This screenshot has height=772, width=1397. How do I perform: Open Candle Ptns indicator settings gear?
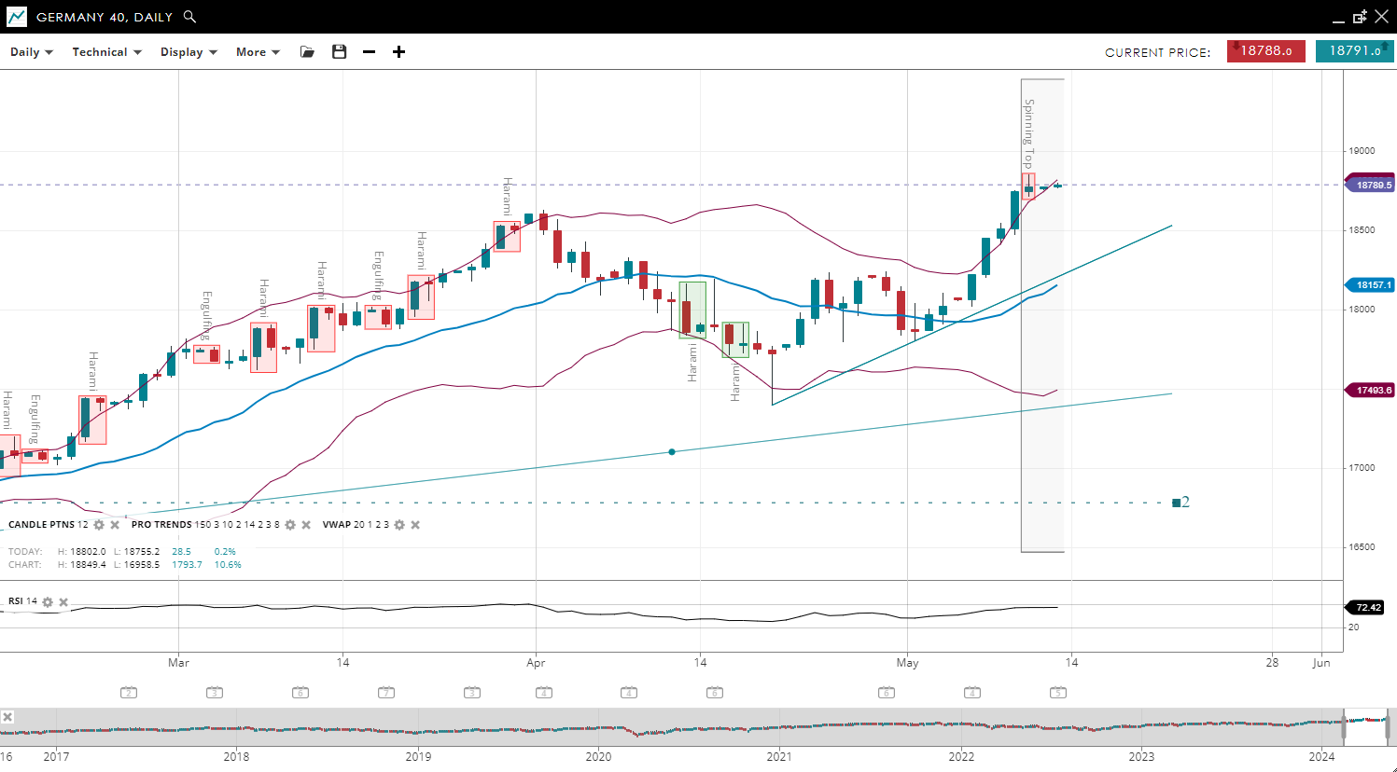[99, 525]
